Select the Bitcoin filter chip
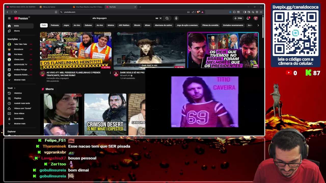 tap(137, 25)
